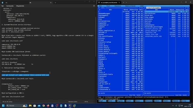193x108 pixels.
Task: Open Midnight Commander Bal menu
Action: tap(100, 6)
